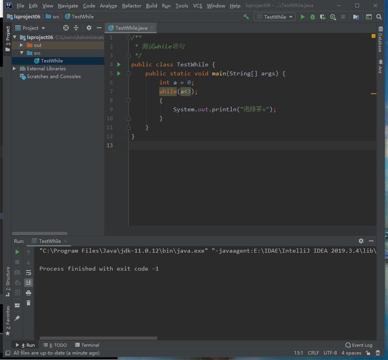Collapse the lsproject06 root node
This screenshot has height=360, width=388.
point(15,37)
